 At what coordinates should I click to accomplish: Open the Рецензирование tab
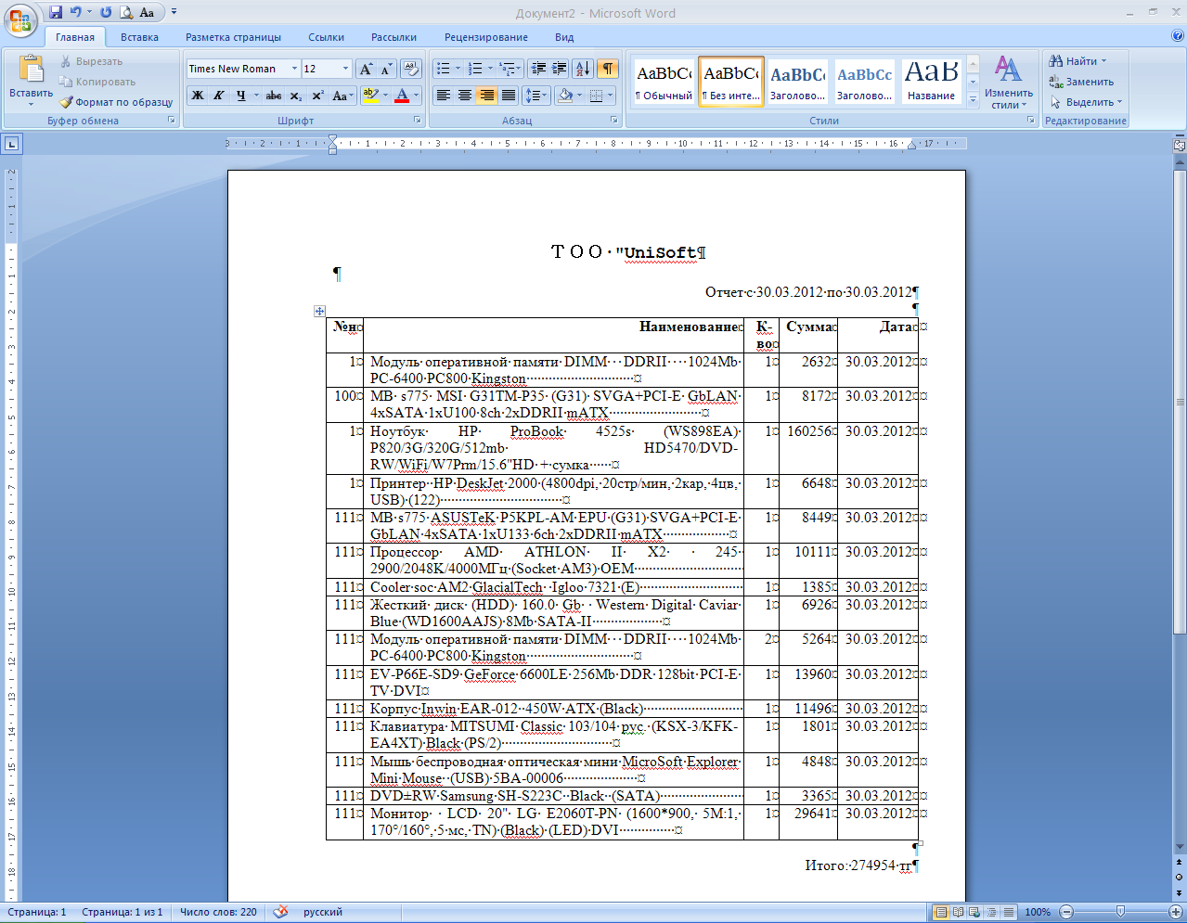click(486, 37)
